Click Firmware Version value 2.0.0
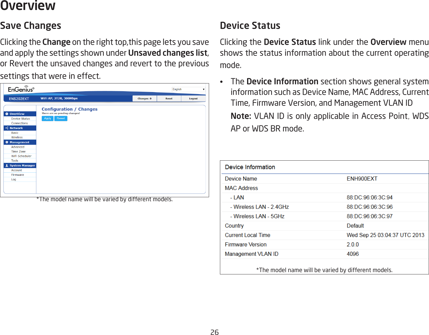The image size is (429, 335). tap(353, 245)
